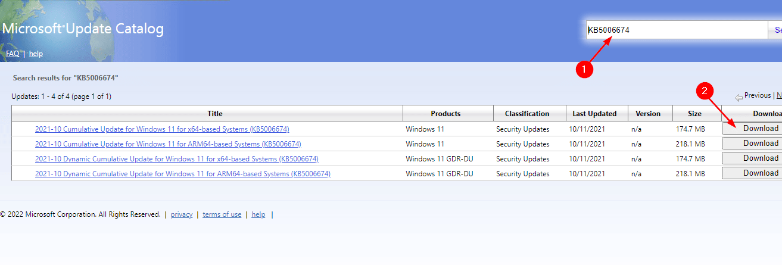Image resolution: width=782 pixels, height=265 pixels.
Task: Open the help link in the header
Action: click(36, 54)
